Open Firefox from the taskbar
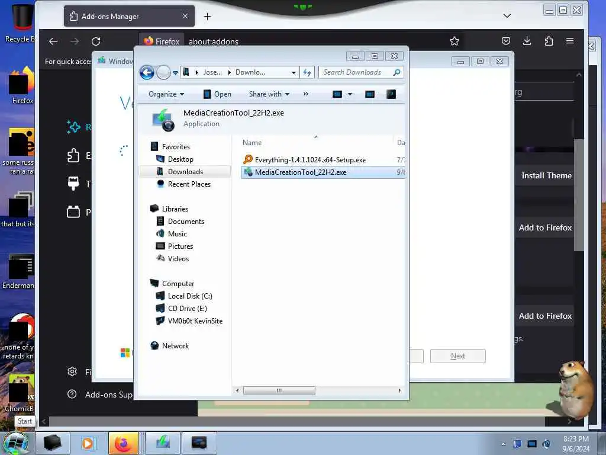Image resolution: width=606 pixels, height=455 pixels. coord(124,443)
